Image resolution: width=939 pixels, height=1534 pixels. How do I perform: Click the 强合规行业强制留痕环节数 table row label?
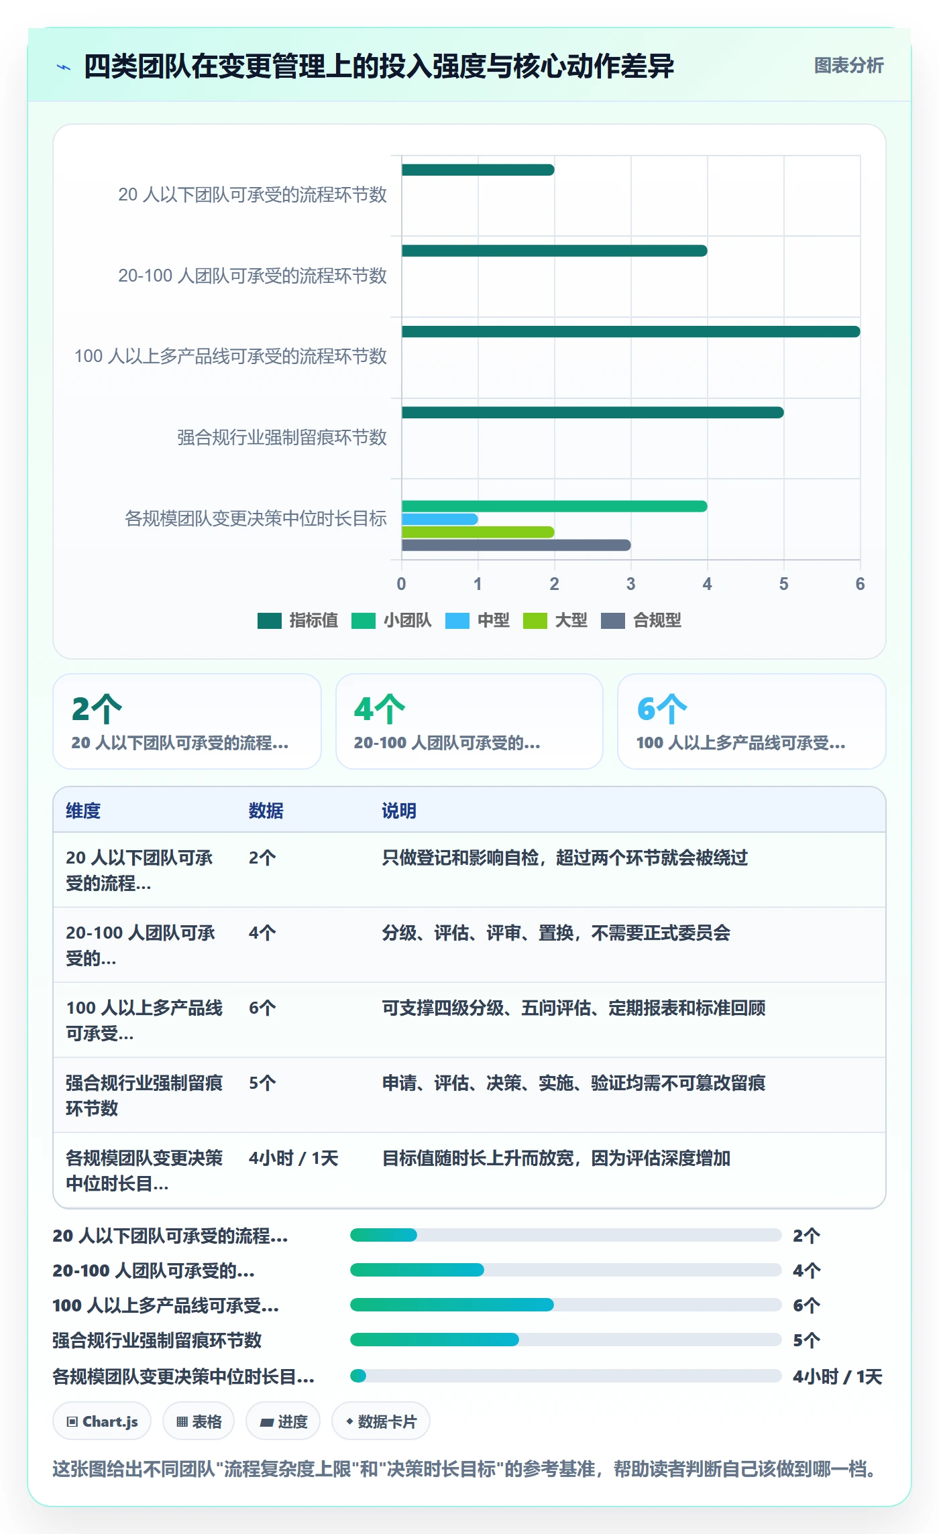pyautogui.click(x=144, y=1096)
